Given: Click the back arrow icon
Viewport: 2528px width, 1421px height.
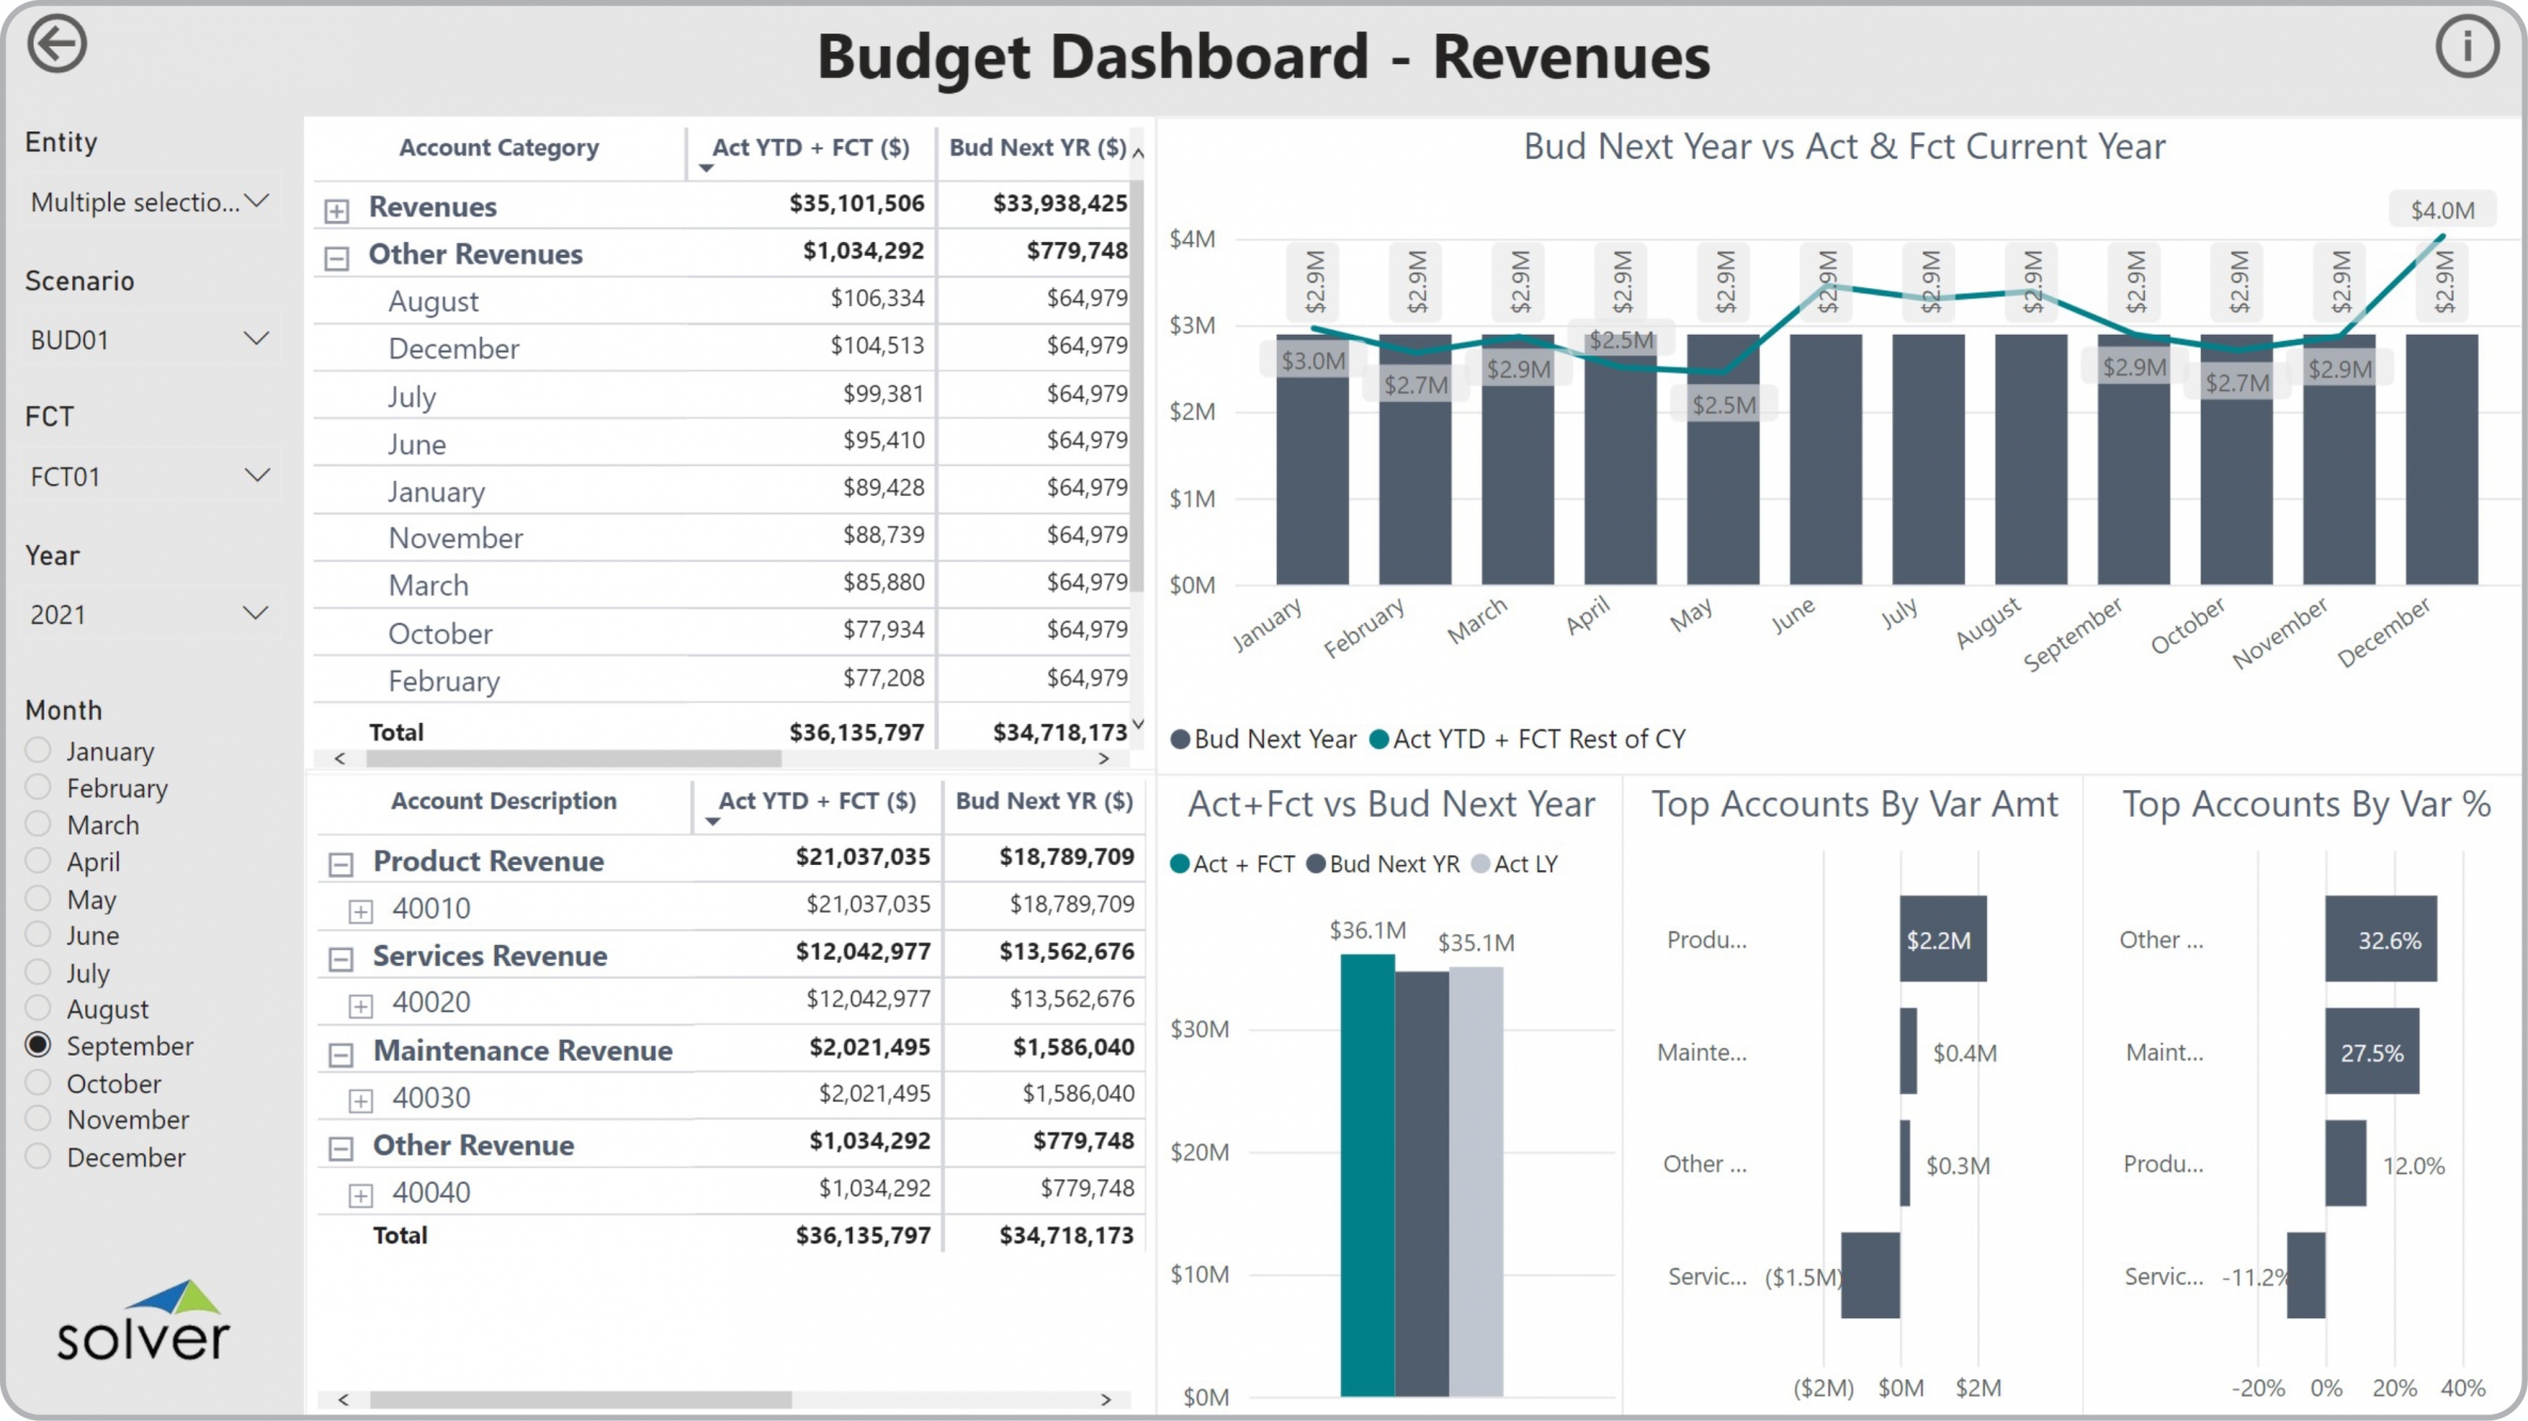Looking at the screenshot, I should (x=56, y=44).
